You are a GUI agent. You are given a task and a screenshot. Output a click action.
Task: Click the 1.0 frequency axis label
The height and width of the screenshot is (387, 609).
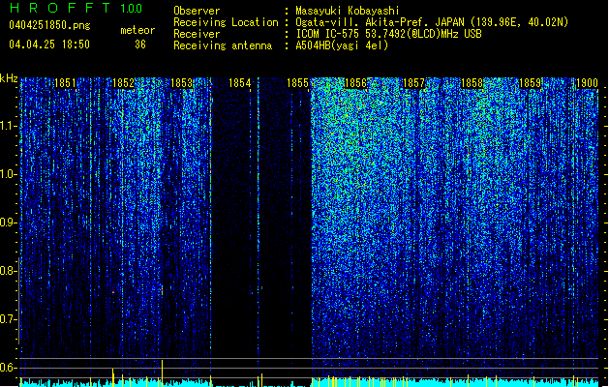tap(9, 174)
